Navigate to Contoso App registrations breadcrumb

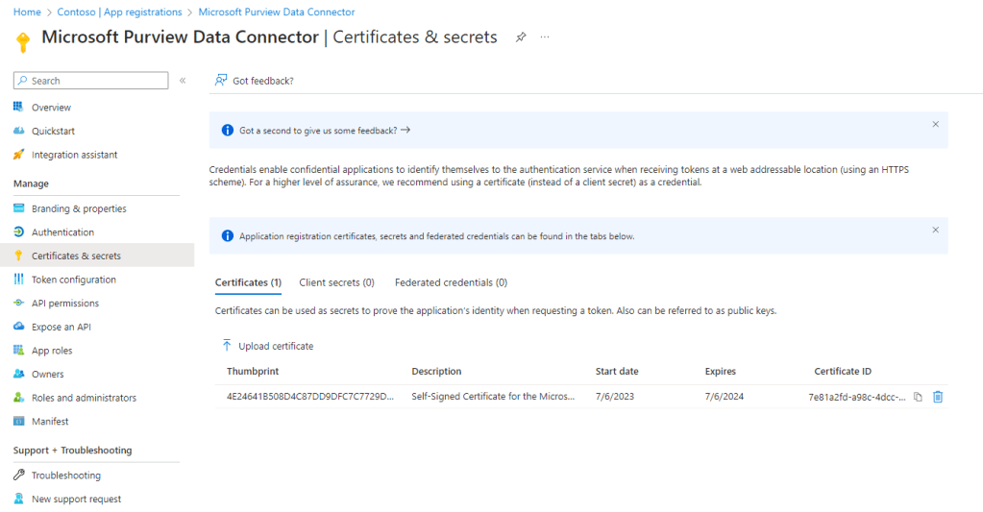tap(124, 12)
